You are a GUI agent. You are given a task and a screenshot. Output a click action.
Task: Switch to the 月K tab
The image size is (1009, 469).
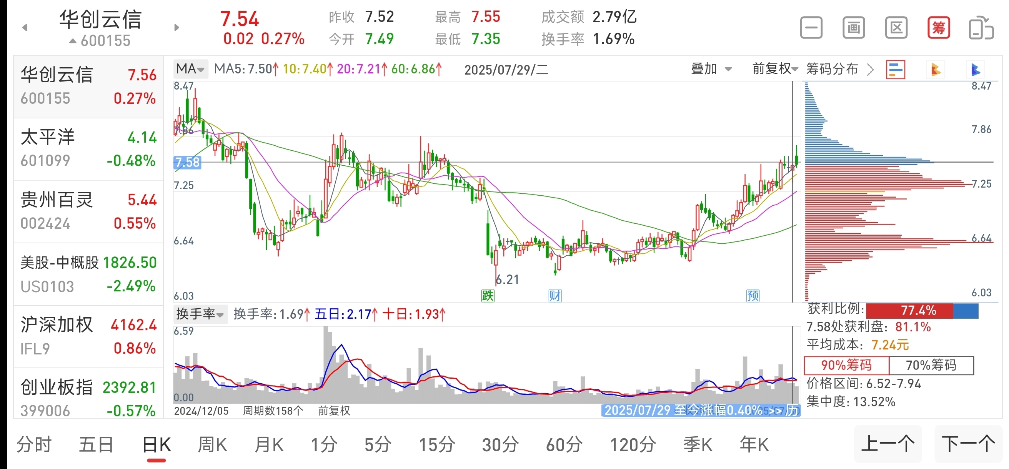pos(269,445)
